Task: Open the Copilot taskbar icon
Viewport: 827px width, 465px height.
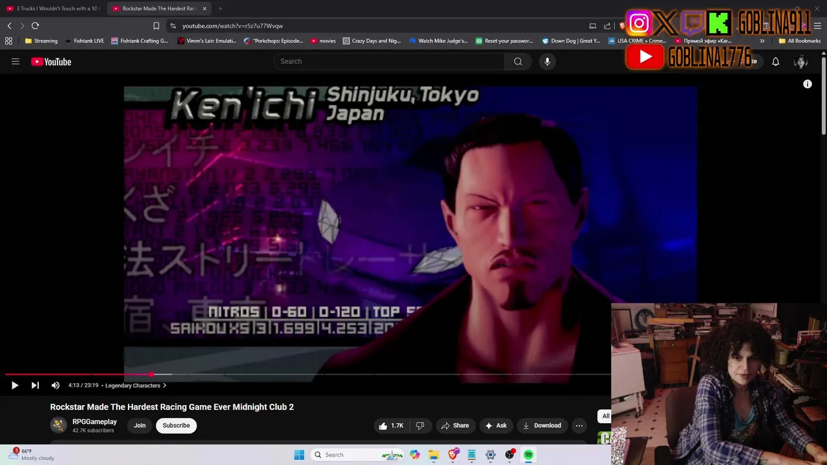Action: click(x=415, y=455)
